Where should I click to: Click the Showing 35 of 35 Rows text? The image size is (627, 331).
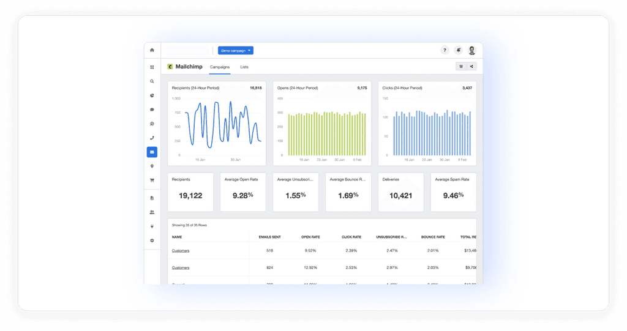[x=189, y=226]
